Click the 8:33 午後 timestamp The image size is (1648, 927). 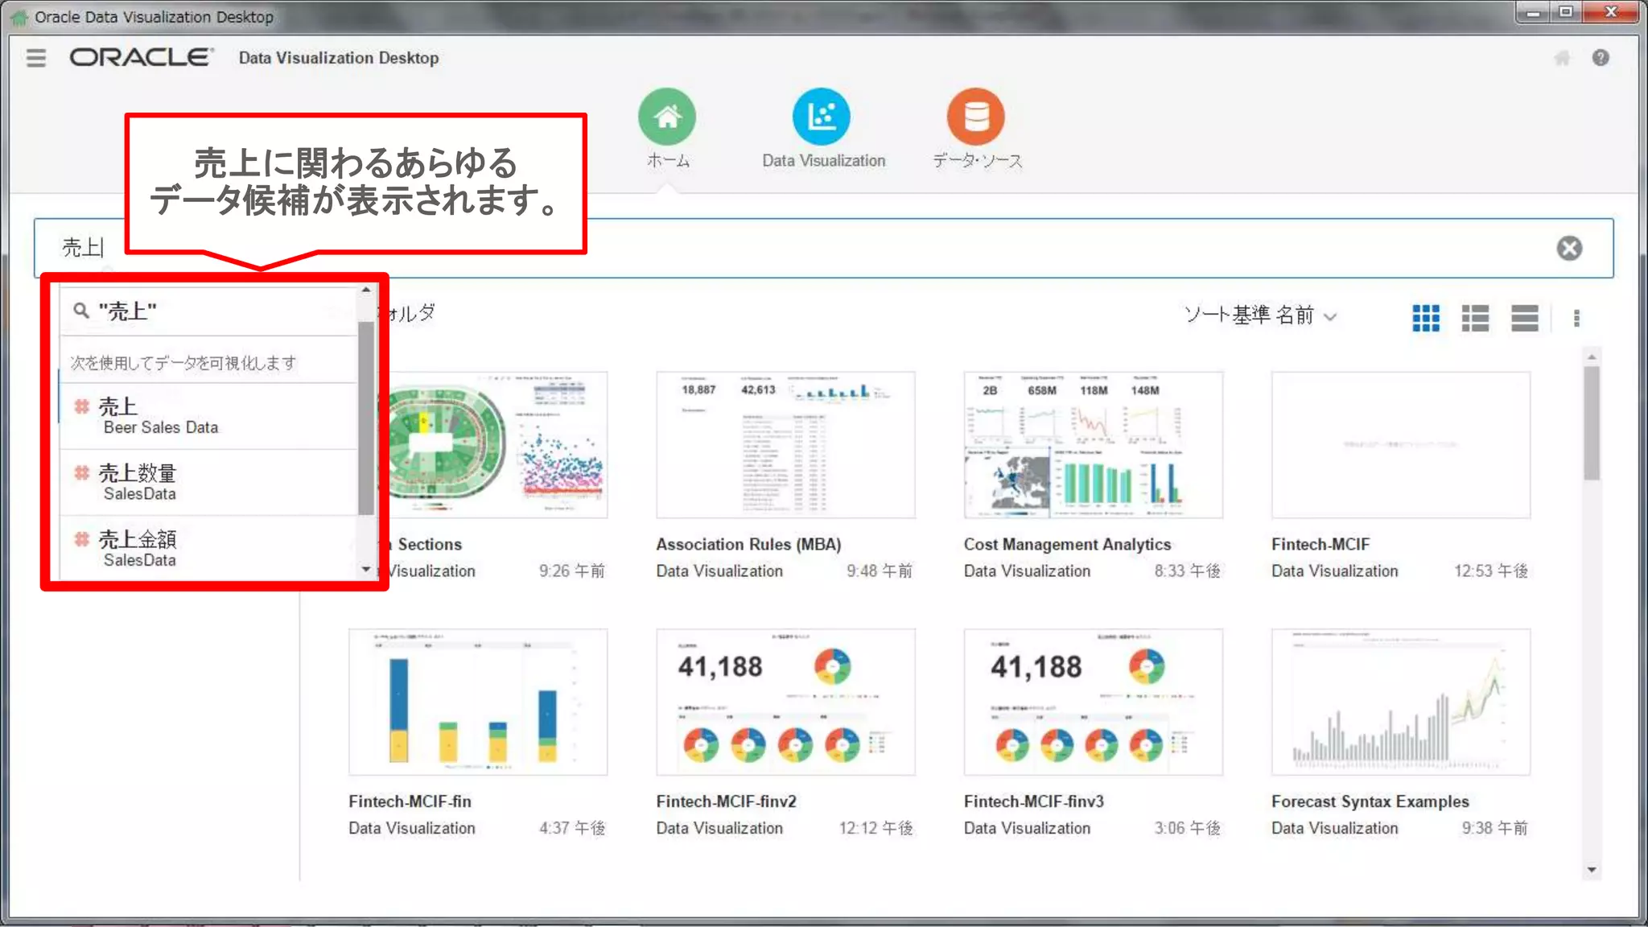click(x=1188, y=571)
